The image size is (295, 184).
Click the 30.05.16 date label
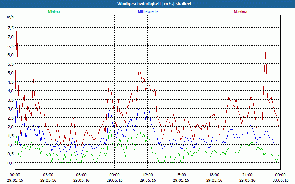280,180
